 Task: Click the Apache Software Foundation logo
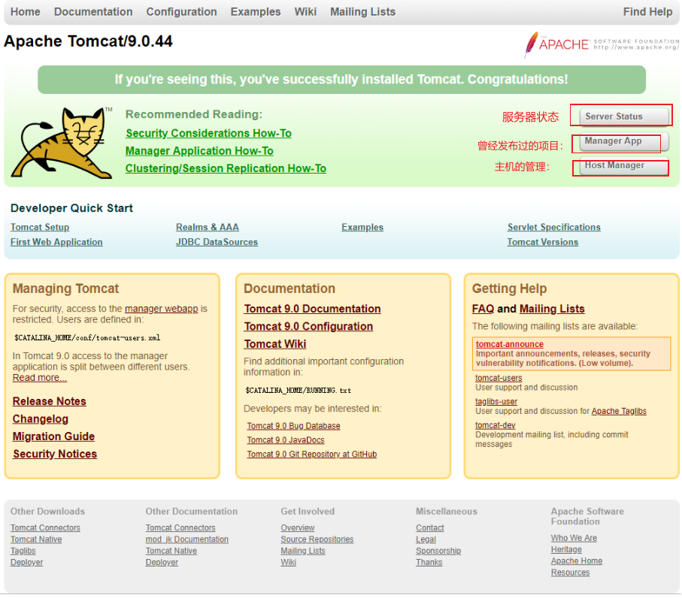click(x=602, y=44)
